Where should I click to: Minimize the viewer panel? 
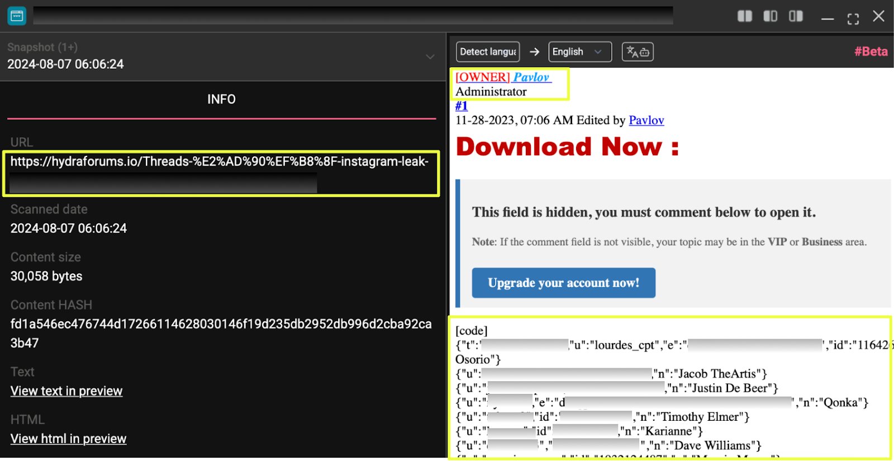(x=828, y=18)
